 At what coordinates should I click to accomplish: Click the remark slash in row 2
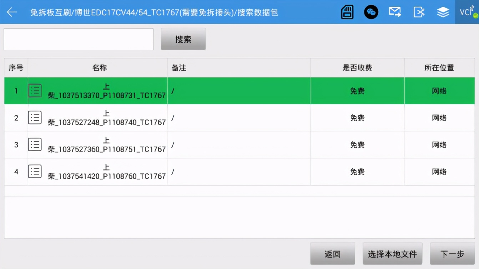[173, 118]
